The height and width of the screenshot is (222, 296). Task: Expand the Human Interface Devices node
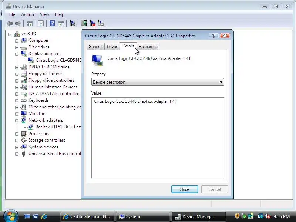click(17, 87)
